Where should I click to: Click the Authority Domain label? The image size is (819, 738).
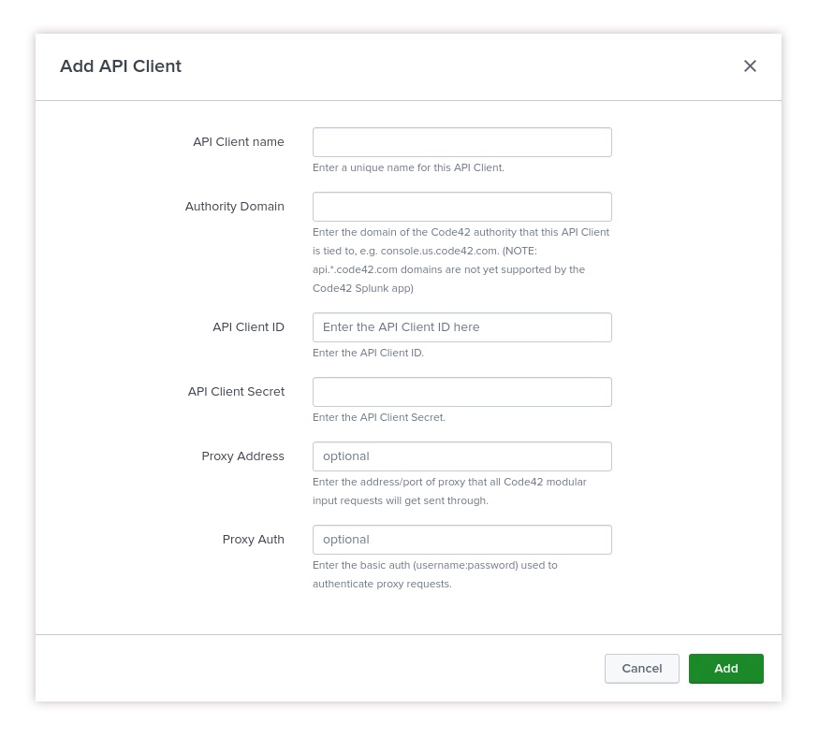(x=234, y=207)
